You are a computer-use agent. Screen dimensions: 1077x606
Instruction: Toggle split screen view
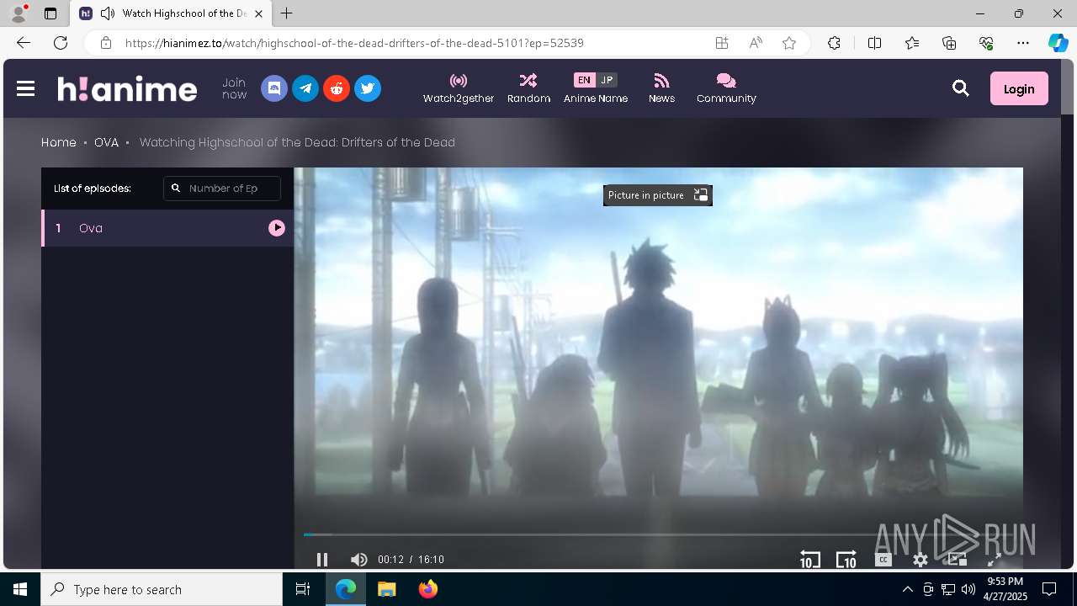pyautogui.click(x=874, y=43)
